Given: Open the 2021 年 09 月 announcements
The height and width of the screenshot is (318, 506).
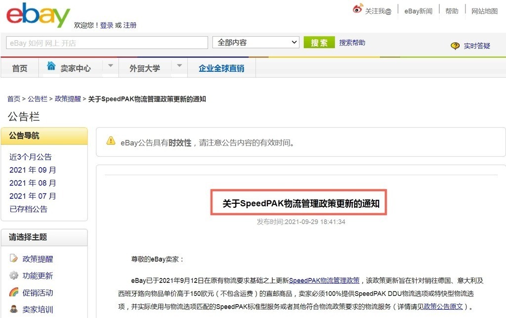Looking at the screenshot, I should pos(33,170).
